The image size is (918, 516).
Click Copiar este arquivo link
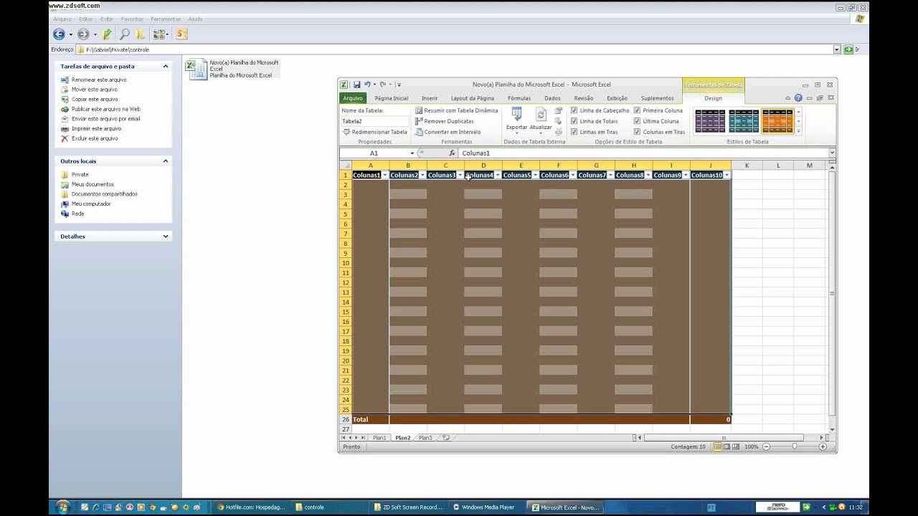click(x=95, y=99)
